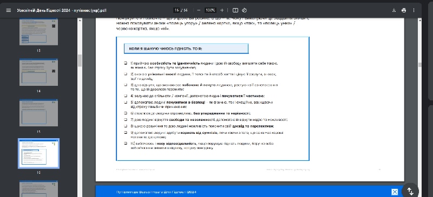This screenshot has width=433, height=197.
Task: Open the three-dot more actions menu
Action: click(414, 10)
